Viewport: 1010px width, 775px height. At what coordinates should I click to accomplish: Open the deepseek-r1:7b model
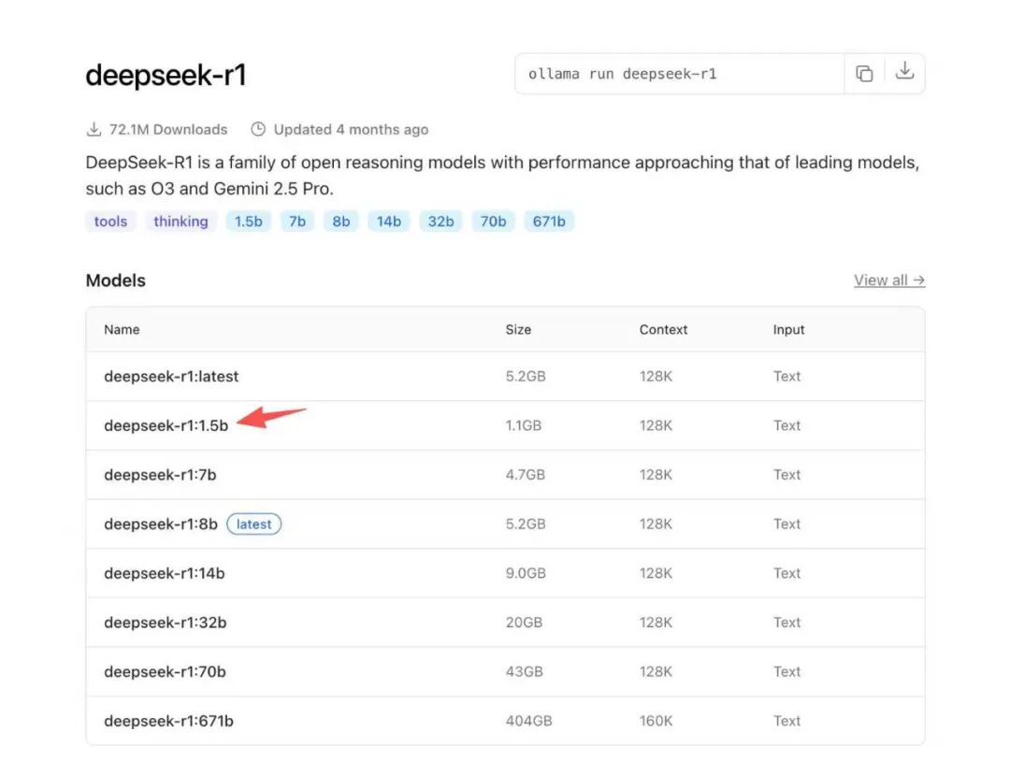(161, 475)
